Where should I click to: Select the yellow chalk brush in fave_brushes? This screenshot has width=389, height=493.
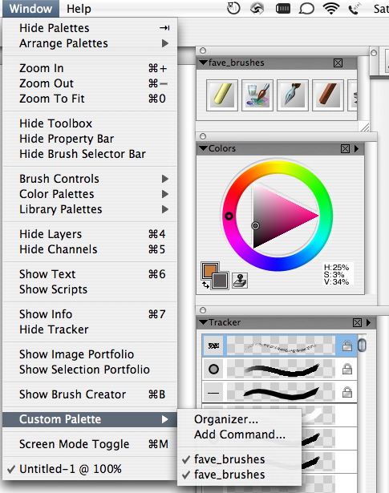tap(222, 95)
